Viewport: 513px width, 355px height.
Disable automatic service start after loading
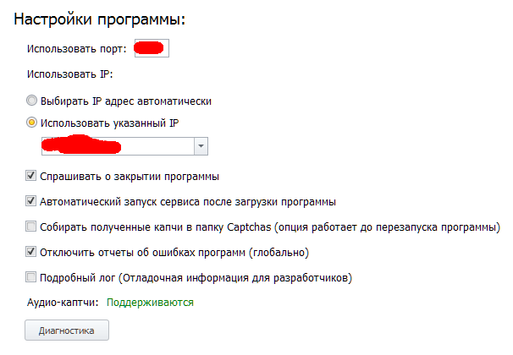pyautogui.click(x=31, y=202)
